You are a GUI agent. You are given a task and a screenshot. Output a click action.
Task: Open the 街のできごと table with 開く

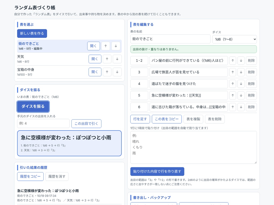93,46
